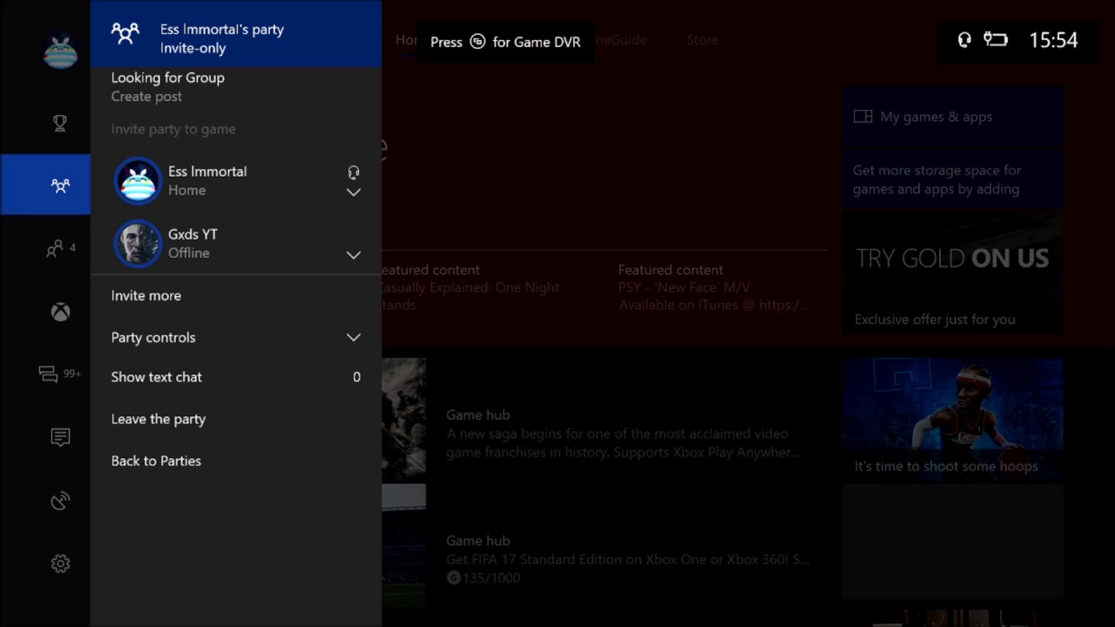
Task: Open the storage space promotion tile
Action: (952, 179)
